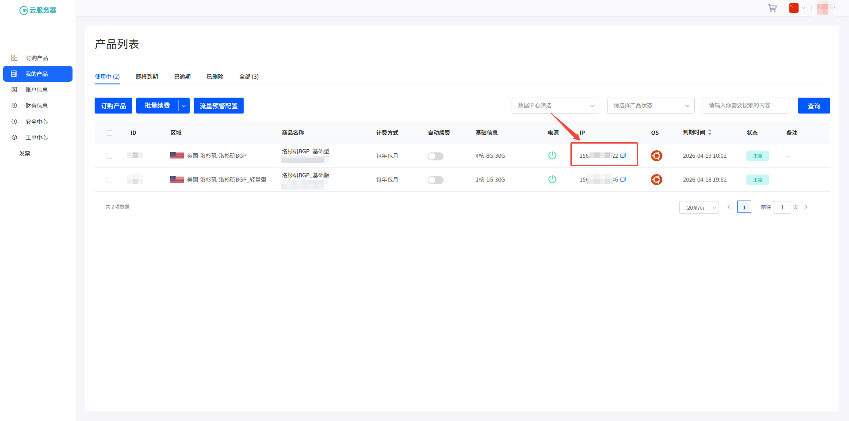This screenshot has width=849, height=421.
Task: Open the 请选择产品状态 dropdown
Action: click(650, 106)
